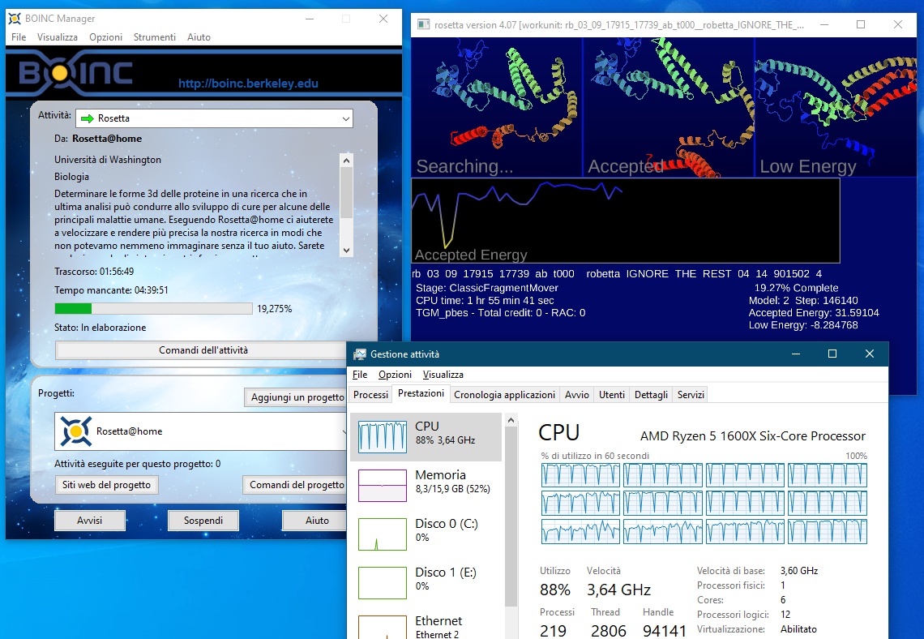
Task: Click 'Stage: ClassicFragmentMover' text
Action: click(x=487, y=288)
